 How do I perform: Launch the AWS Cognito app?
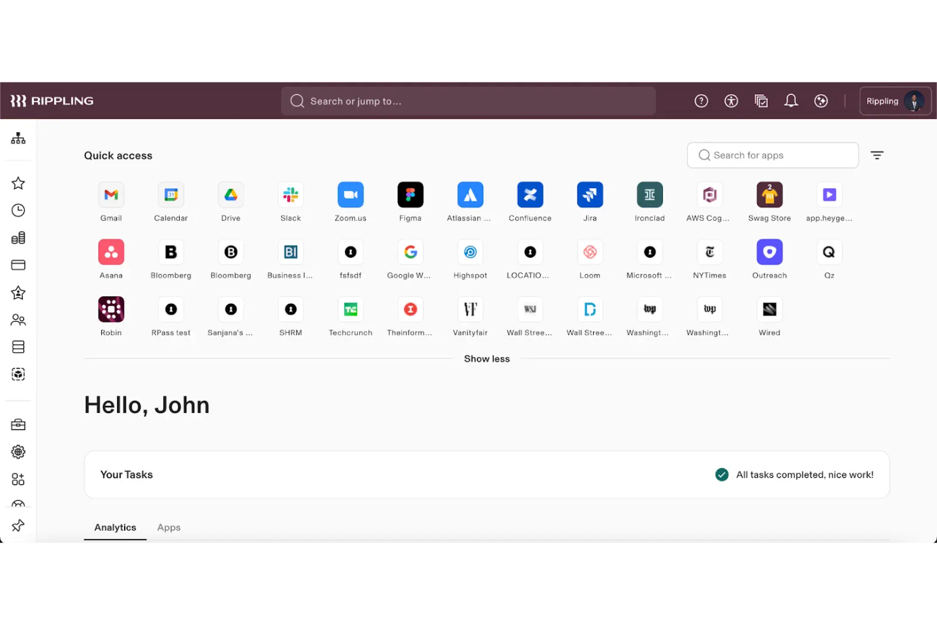[710, 195]
